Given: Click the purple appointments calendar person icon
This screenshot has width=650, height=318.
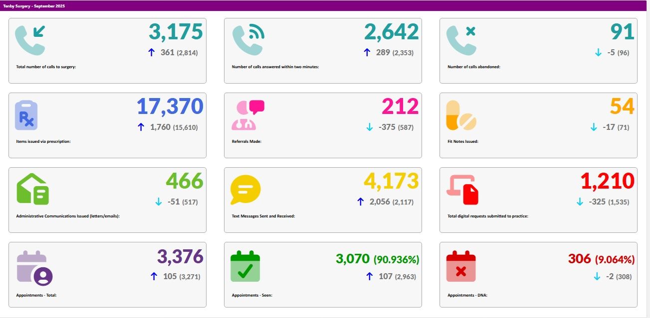Looking at the screenshot, I should pos(34,268).
